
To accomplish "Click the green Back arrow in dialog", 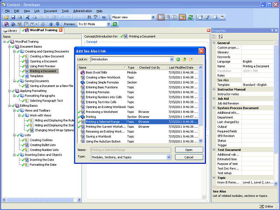I will pos(178,59).
